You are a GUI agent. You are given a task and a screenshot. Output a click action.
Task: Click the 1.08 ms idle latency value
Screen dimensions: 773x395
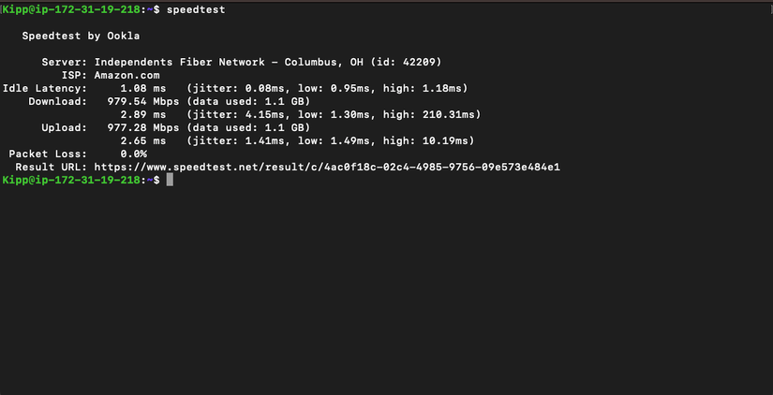[143, 88]
